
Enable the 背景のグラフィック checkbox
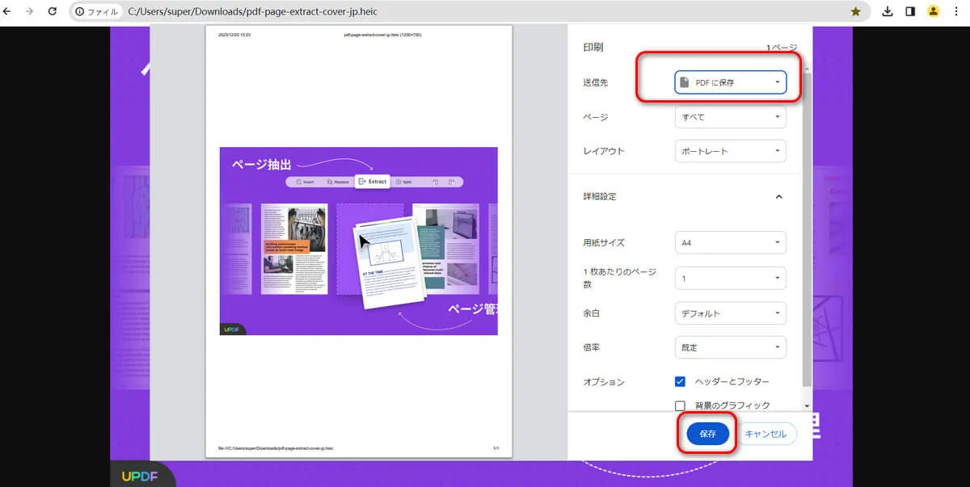pyautogui.click(x=680, y=405)
